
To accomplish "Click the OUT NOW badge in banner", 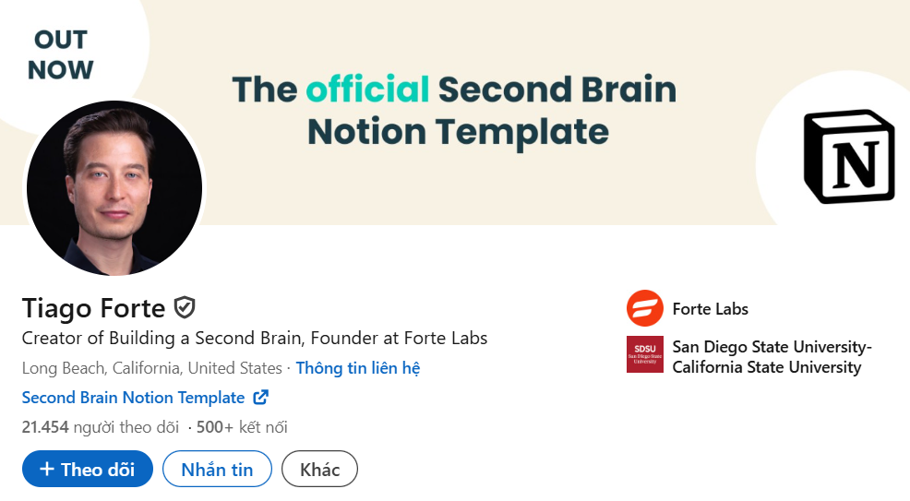I will pyautogui.click(x=60, y=54).
